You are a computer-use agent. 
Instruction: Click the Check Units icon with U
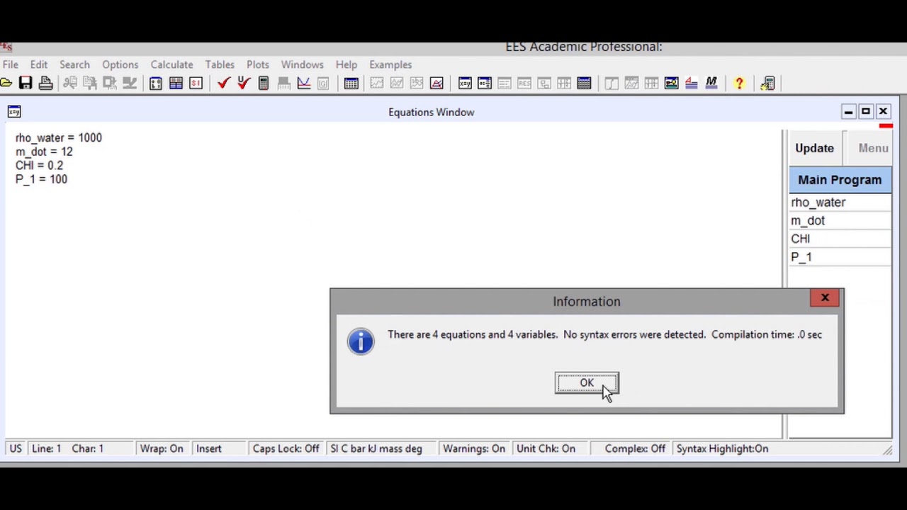(244, 84)
